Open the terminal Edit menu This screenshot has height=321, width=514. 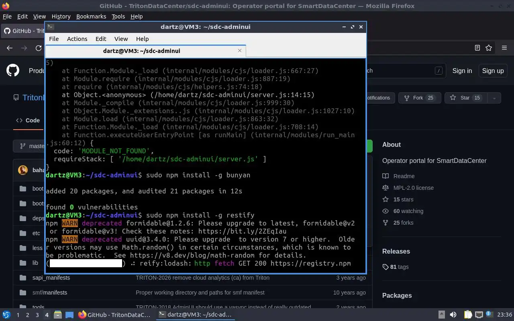pos(101,39)
